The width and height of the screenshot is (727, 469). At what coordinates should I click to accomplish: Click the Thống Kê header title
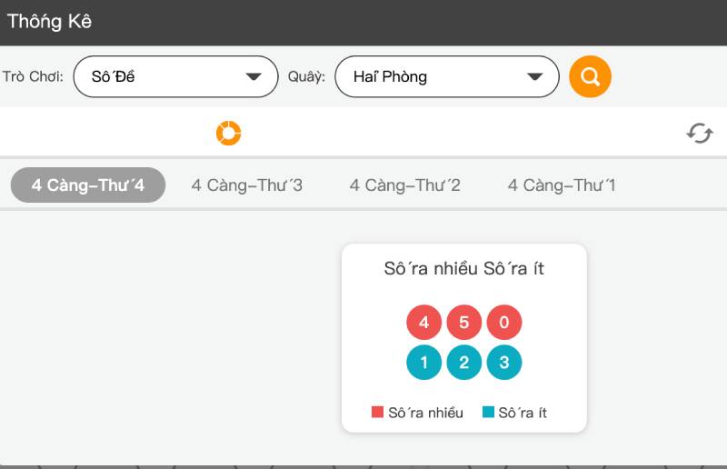(x=50, y=22)
